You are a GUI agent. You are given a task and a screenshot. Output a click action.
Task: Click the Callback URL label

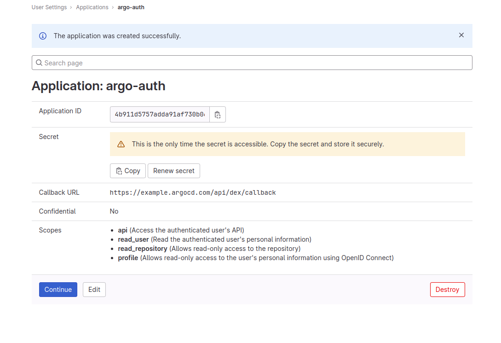59,192
